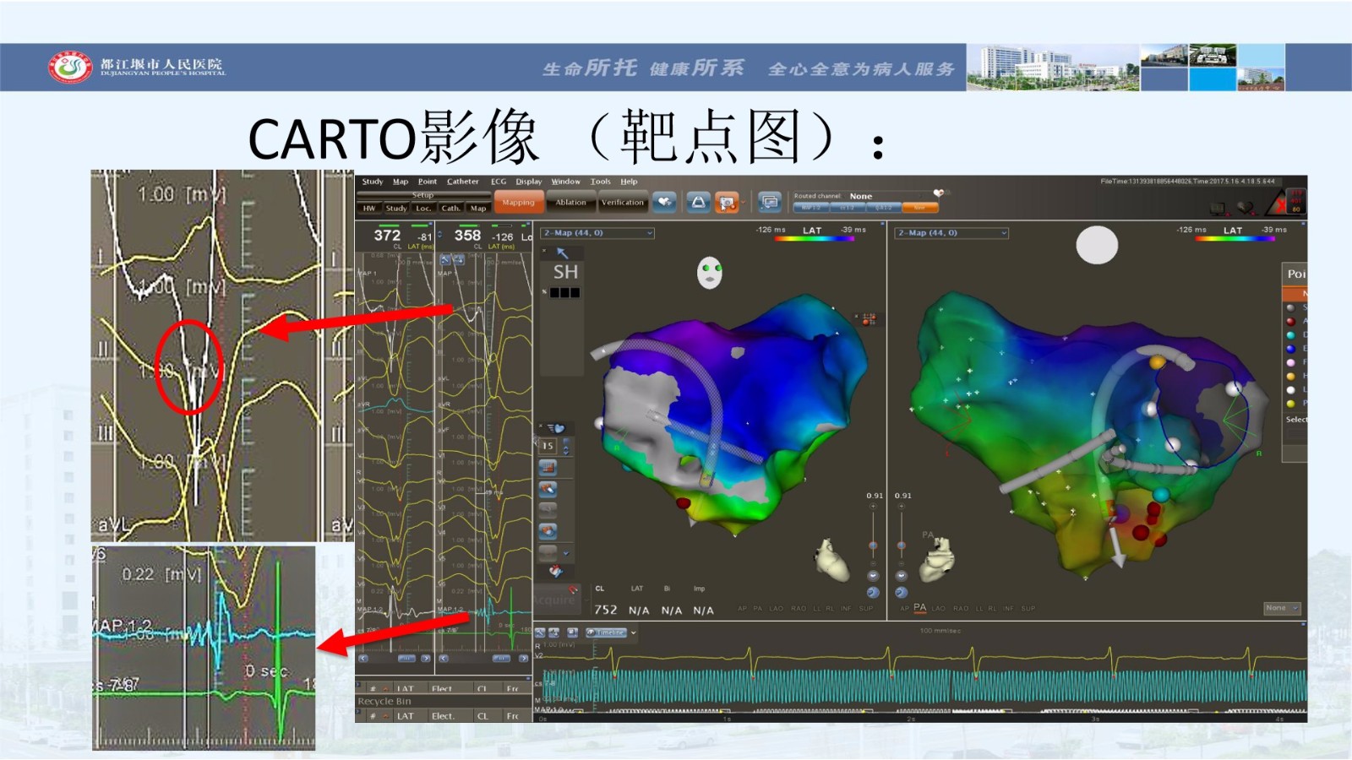Image resolution: width=1352 pixels, height=760 pixels.
Task: Click the Recycle Bin label
Action: pyautogui.click(x=384, y=701)
